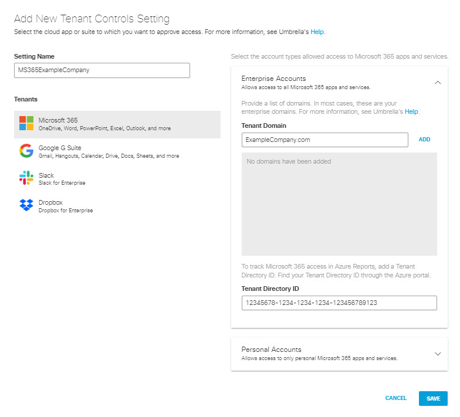Click the Slack logo icon
This screenshot has height=417, width=460.
coord(26,178)
